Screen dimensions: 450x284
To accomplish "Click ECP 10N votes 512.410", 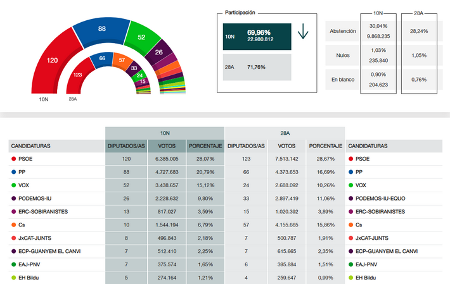I will tap(167, 251).
